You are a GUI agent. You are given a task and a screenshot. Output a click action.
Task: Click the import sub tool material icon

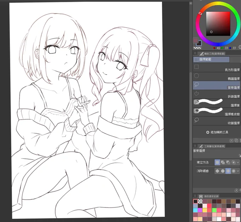[231, 140]
